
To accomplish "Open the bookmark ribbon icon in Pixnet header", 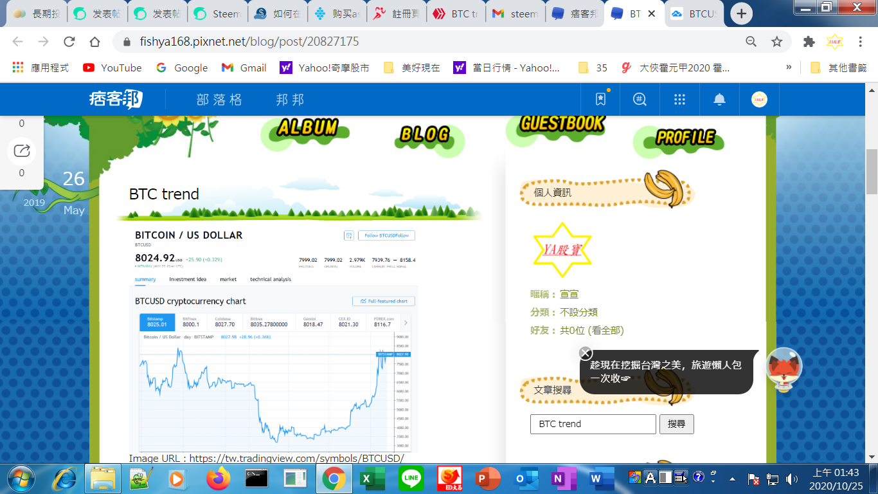I will [x=601, y=99].
